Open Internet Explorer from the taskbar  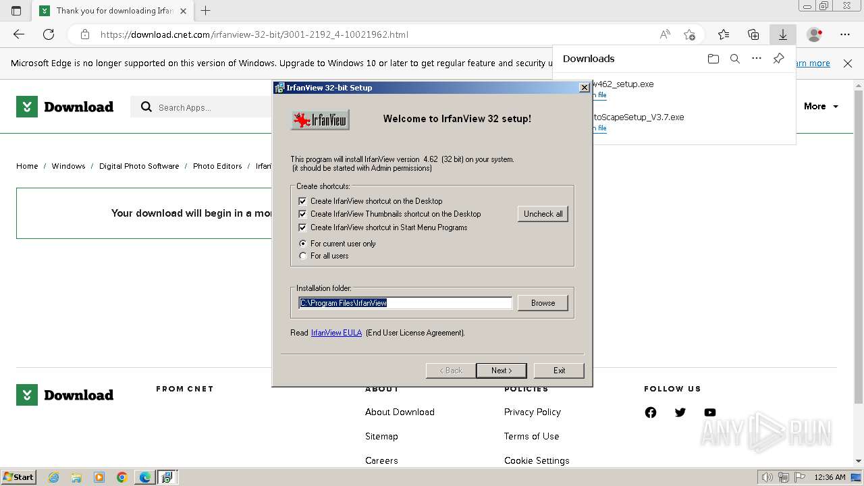[x=53, y=477]
